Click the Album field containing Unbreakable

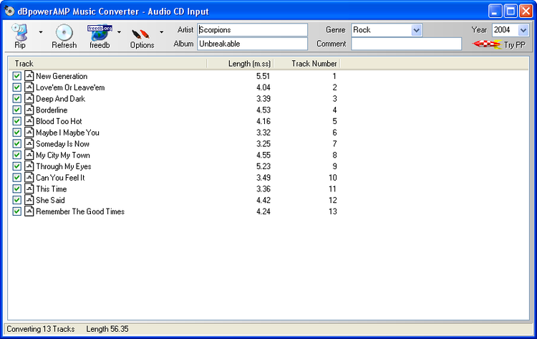tap(253, 44)
